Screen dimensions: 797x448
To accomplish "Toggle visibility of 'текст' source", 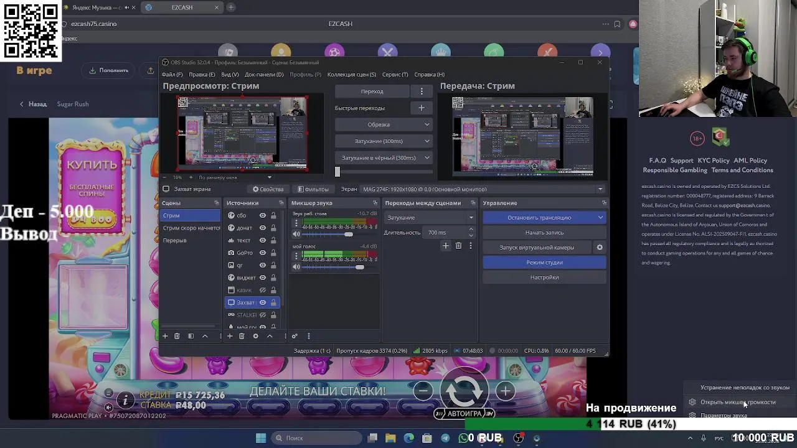I will [x=263, y=240].
